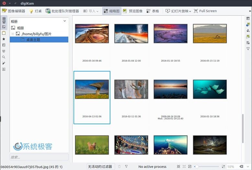The width and height of the screenshot is (252, 170).
Task: Switch to 缩略图 thumbnails view
Action: [112, 11]
